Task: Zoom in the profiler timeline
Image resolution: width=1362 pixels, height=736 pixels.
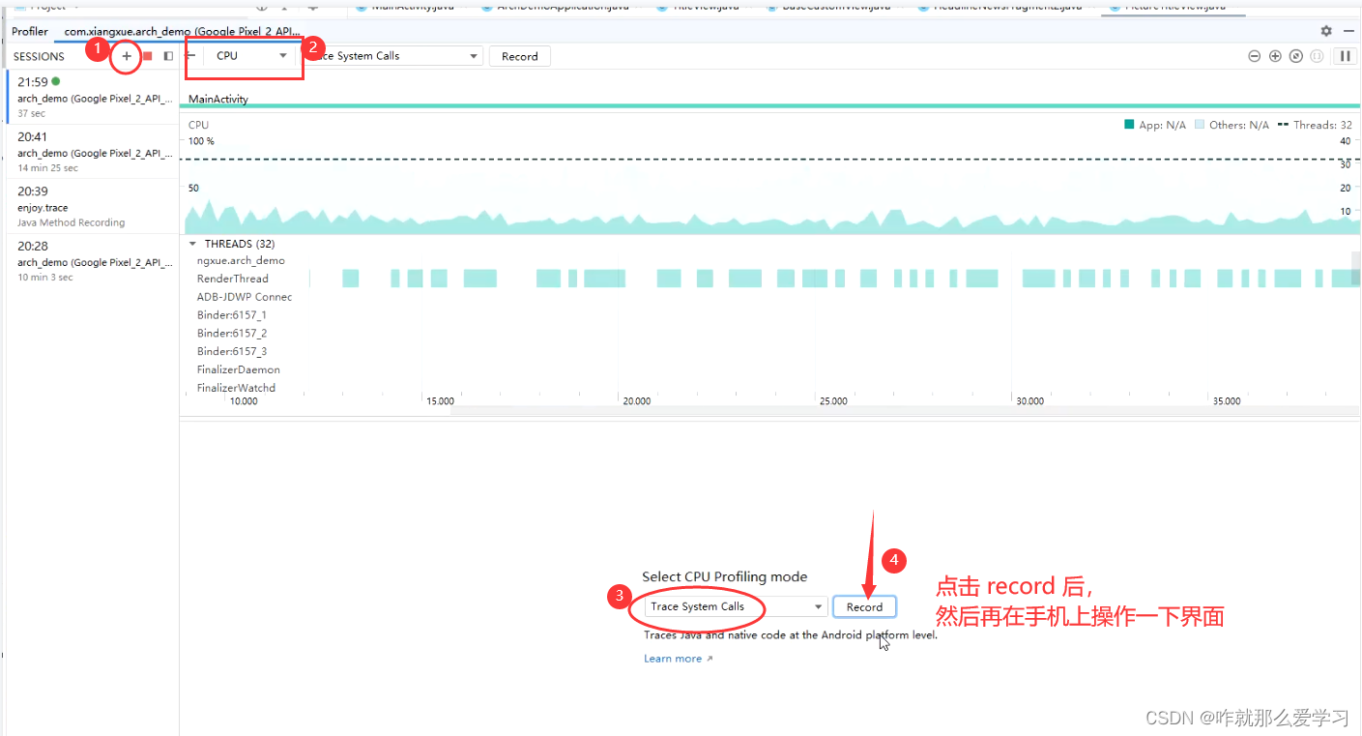Action: pyautogui.click(x=1275, y=56)
